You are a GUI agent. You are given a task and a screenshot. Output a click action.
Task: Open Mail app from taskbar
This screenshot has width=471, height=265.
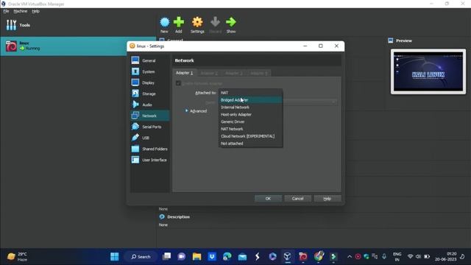coord(242,257)
